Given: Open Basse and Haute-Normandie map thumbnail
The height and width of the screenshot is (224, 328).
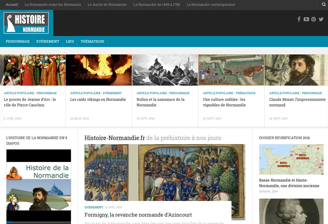Looking at the screenshot, I should pos(291,159).
